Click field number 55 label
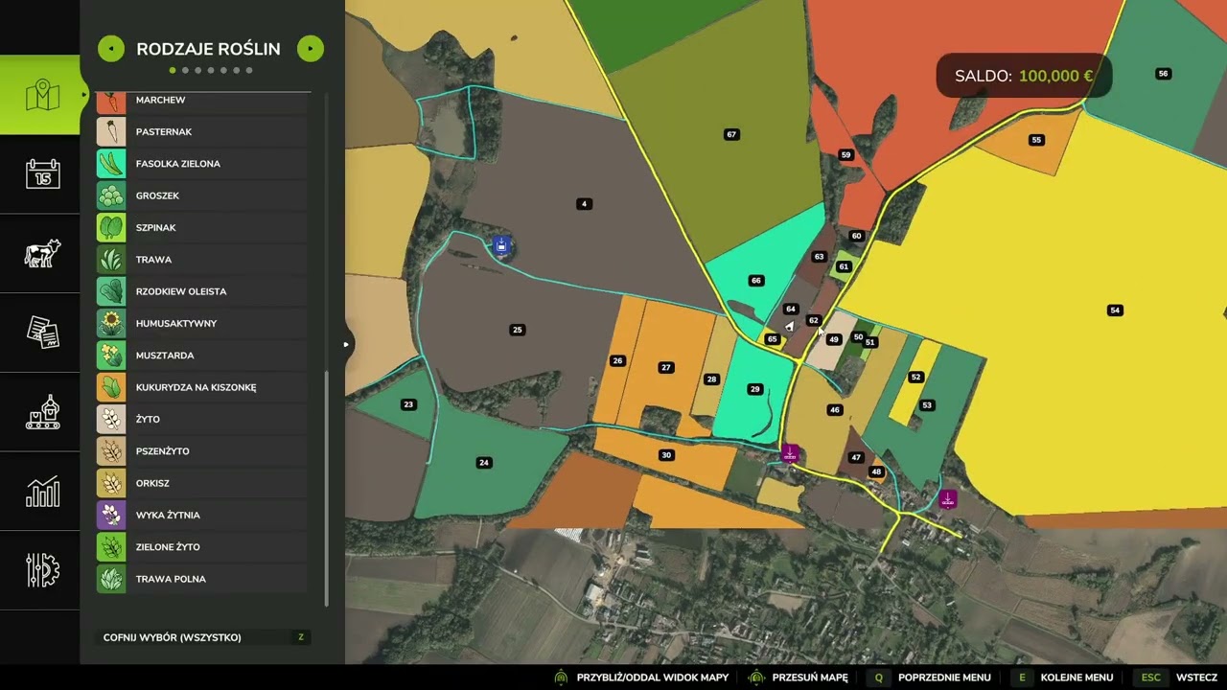Screen dimensions: 1227x690 [1036, 140]
